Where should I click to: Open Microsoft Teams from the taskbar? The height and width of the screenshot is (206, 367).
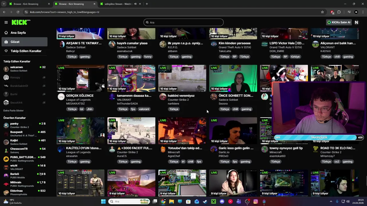point(239,201)
